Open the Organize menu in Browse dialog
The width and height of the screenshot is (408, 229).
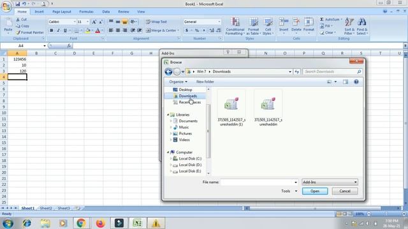click(178, 81)
